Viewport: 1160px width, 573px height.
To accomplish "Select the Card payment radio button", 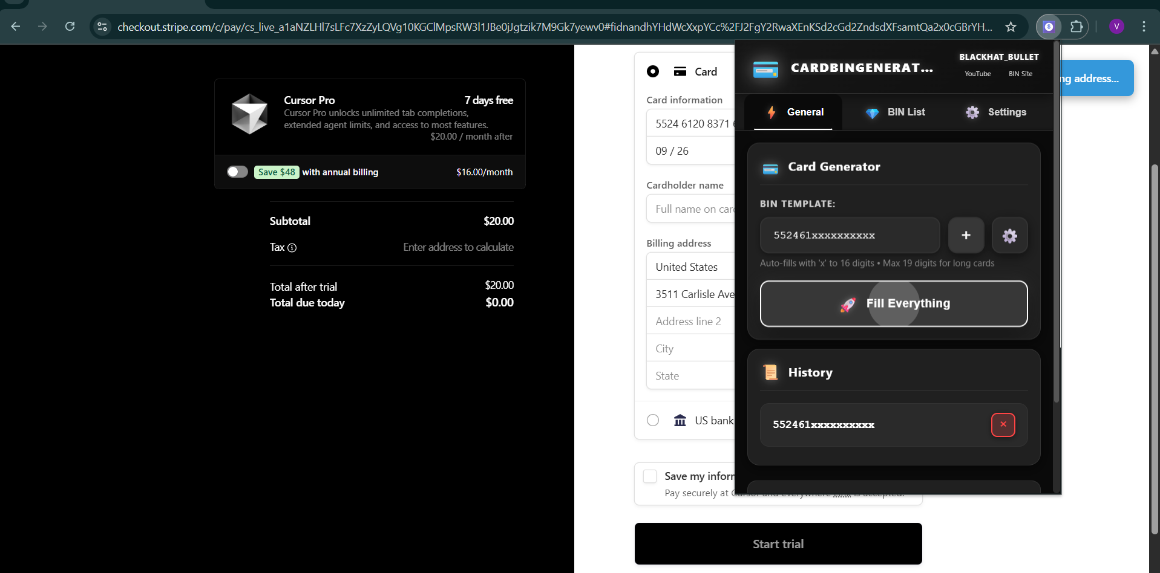I will click(653, 71).
